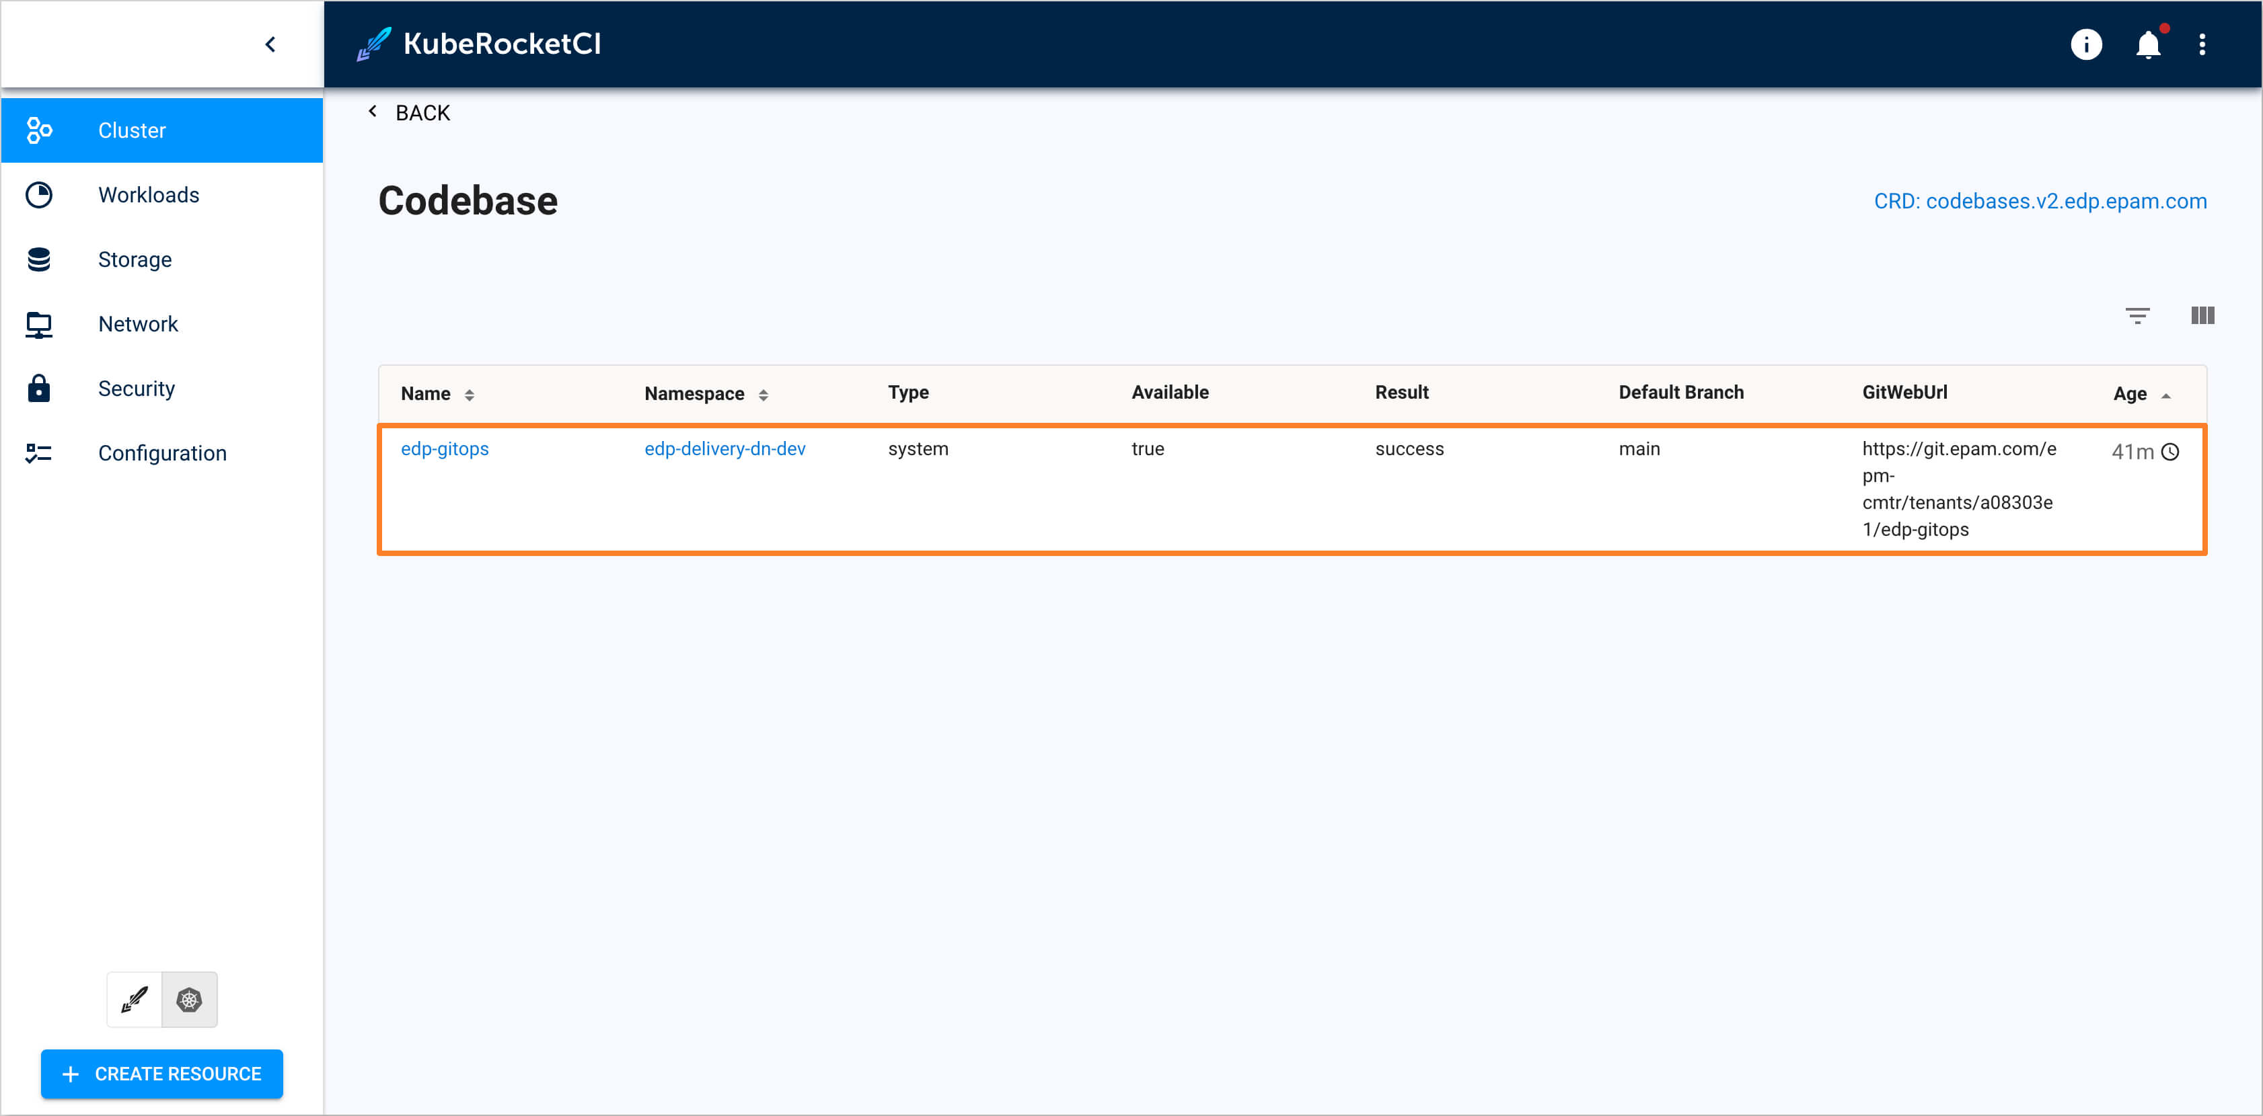Open the edp-delivery-dn-dev namespace link
Image resolution: width=2263 pixels, height=1116 pixels.
[x=725, y=448]
